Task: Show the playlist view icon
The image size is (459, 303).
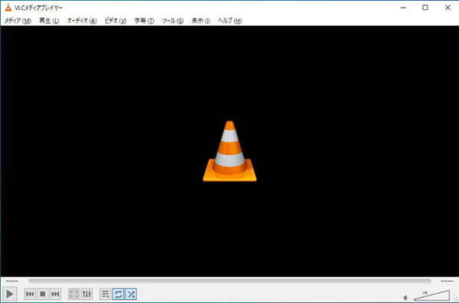Action: point(106,294)
